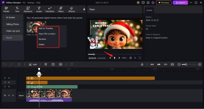Enter fullscreen player view
The image size is (204, 109).
(x=140, y=58)
